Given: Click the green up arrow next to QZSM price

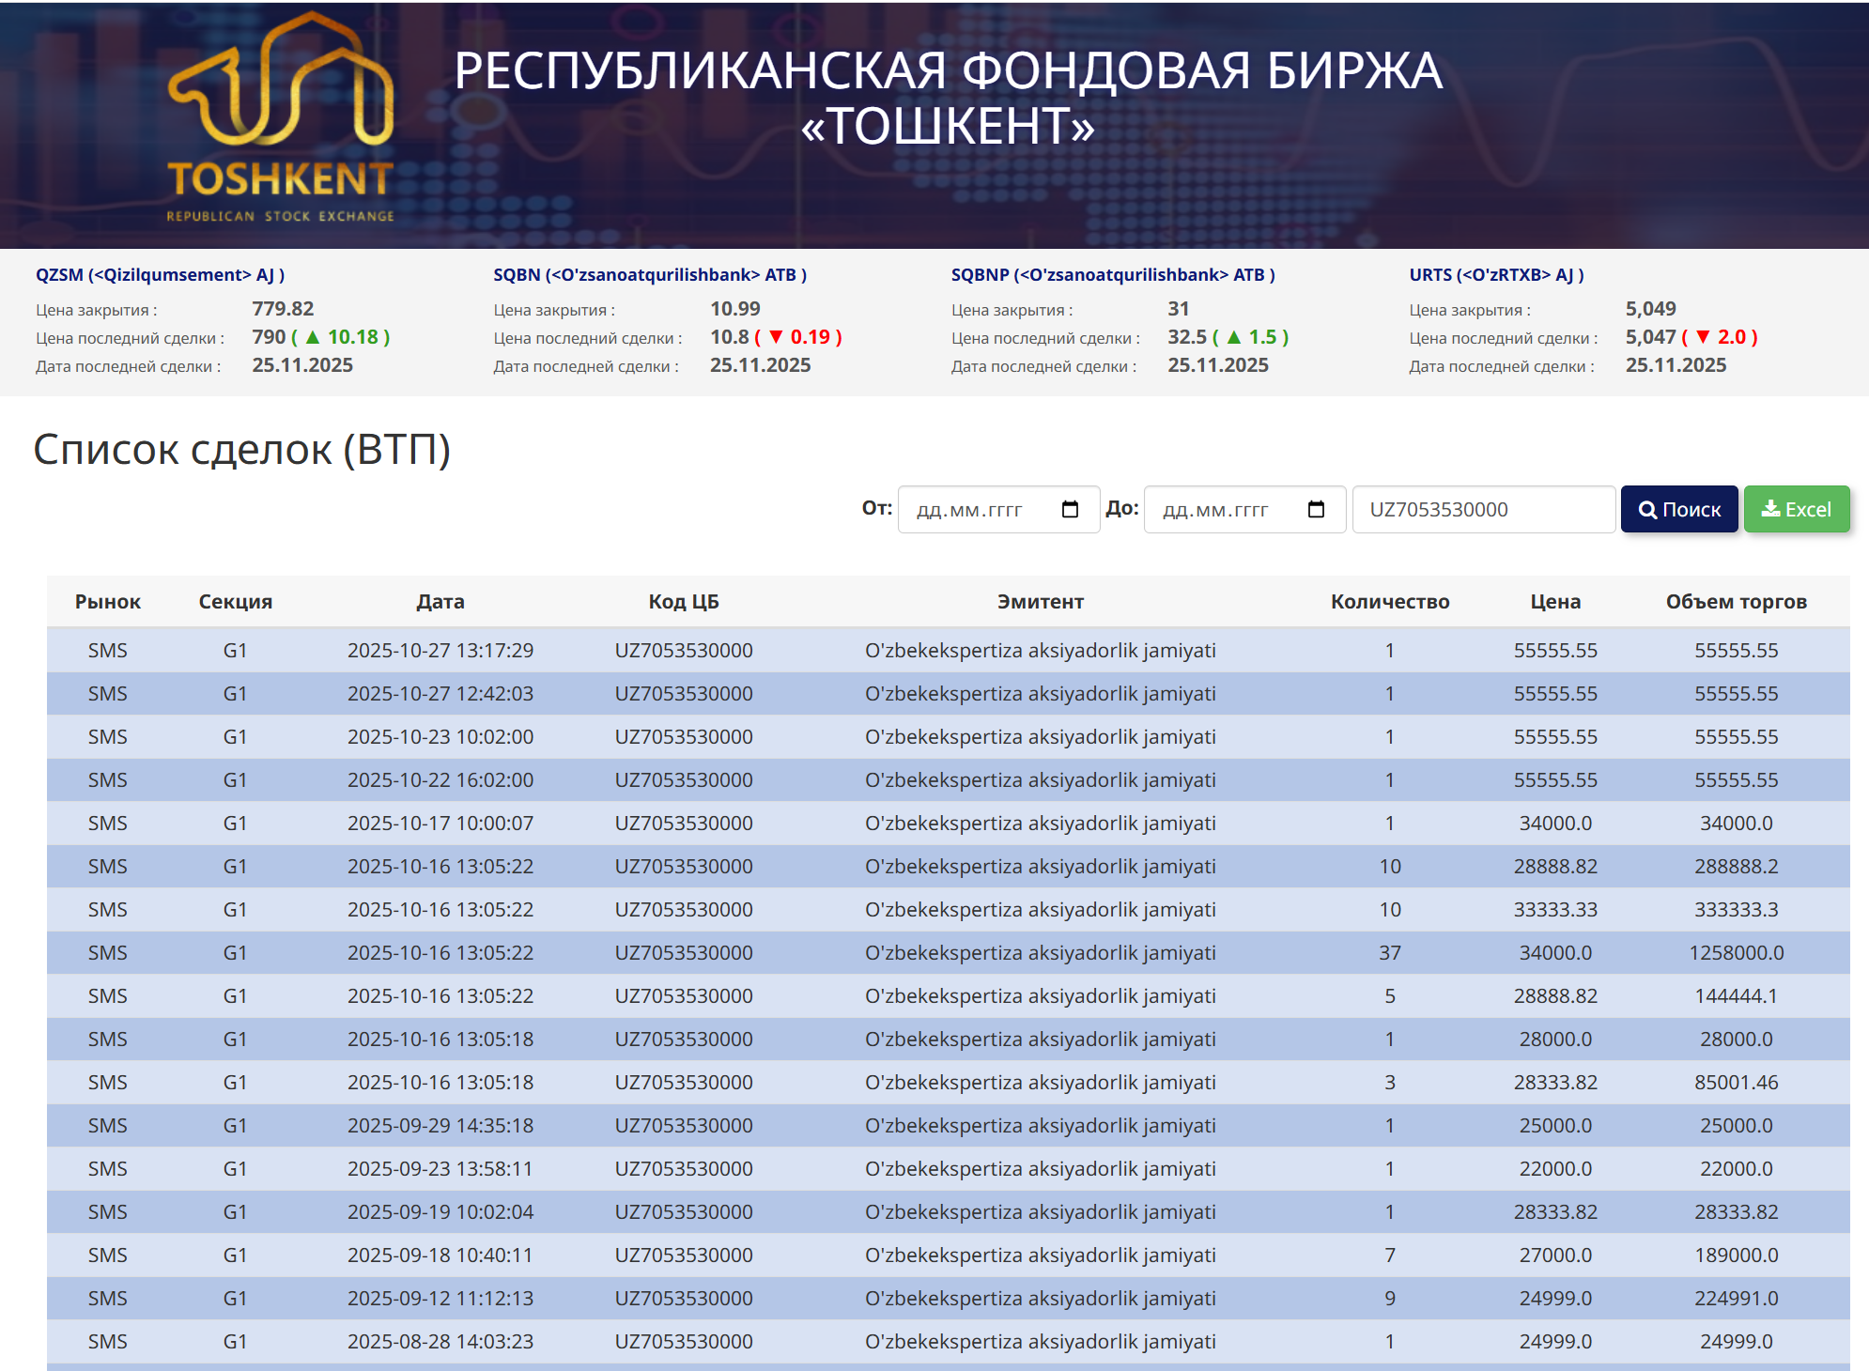Looking at the screenshot, I should tap(313, 337).
